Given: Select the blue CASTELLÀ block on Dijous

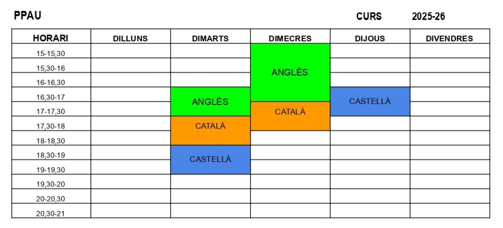Looking at the screenshot, I should pos(369,101).
